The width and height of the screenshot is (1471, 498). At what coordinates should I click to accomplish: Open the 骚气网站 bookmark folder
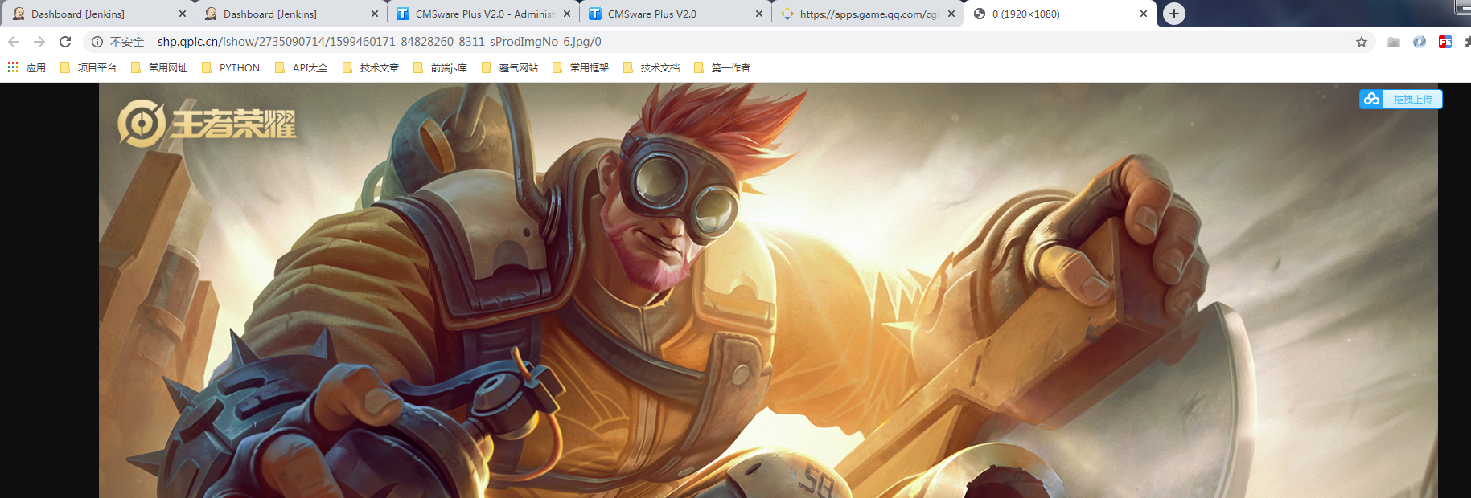pyautogui.click(x=510, y=67)
